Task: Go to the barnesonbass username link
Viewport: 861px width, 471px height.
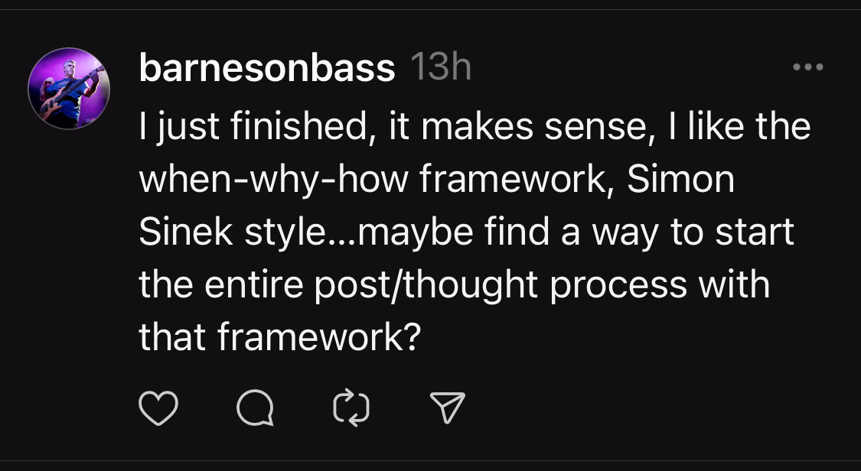Action: (267, 70)
